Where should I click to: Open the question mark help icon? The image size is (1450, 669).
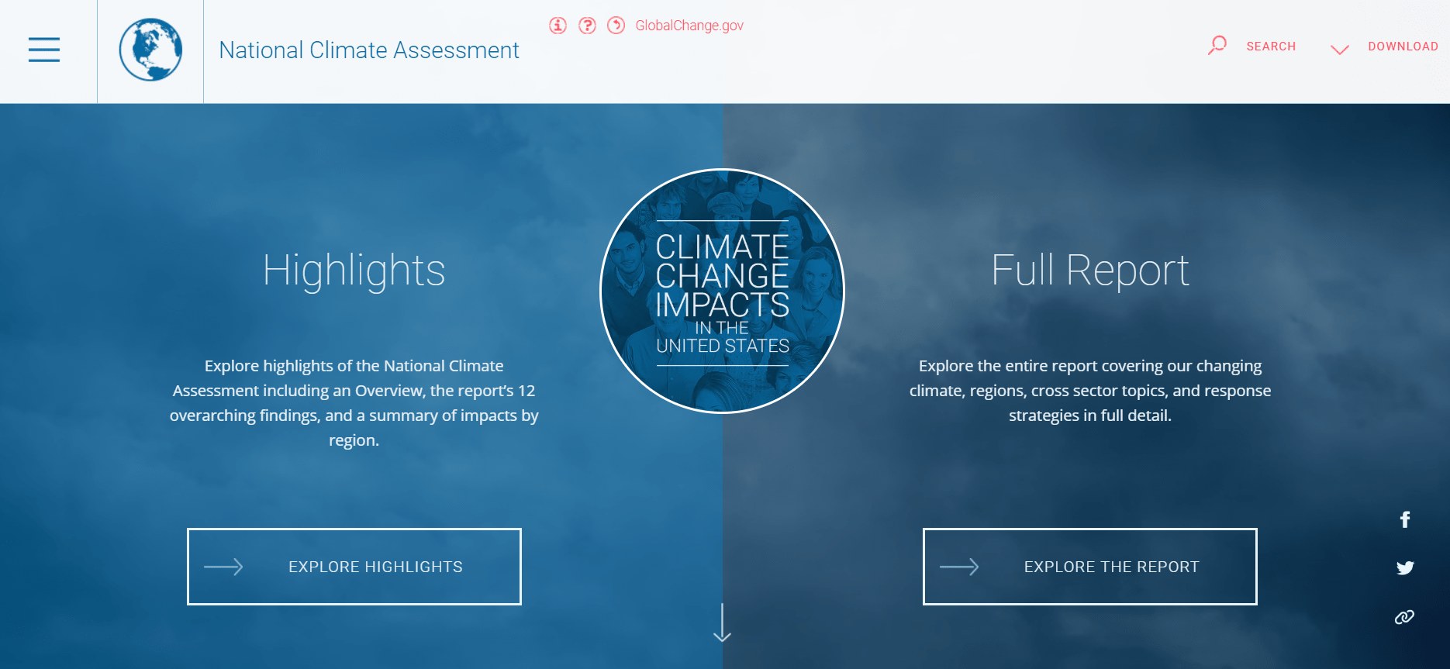tap(587, 26)
